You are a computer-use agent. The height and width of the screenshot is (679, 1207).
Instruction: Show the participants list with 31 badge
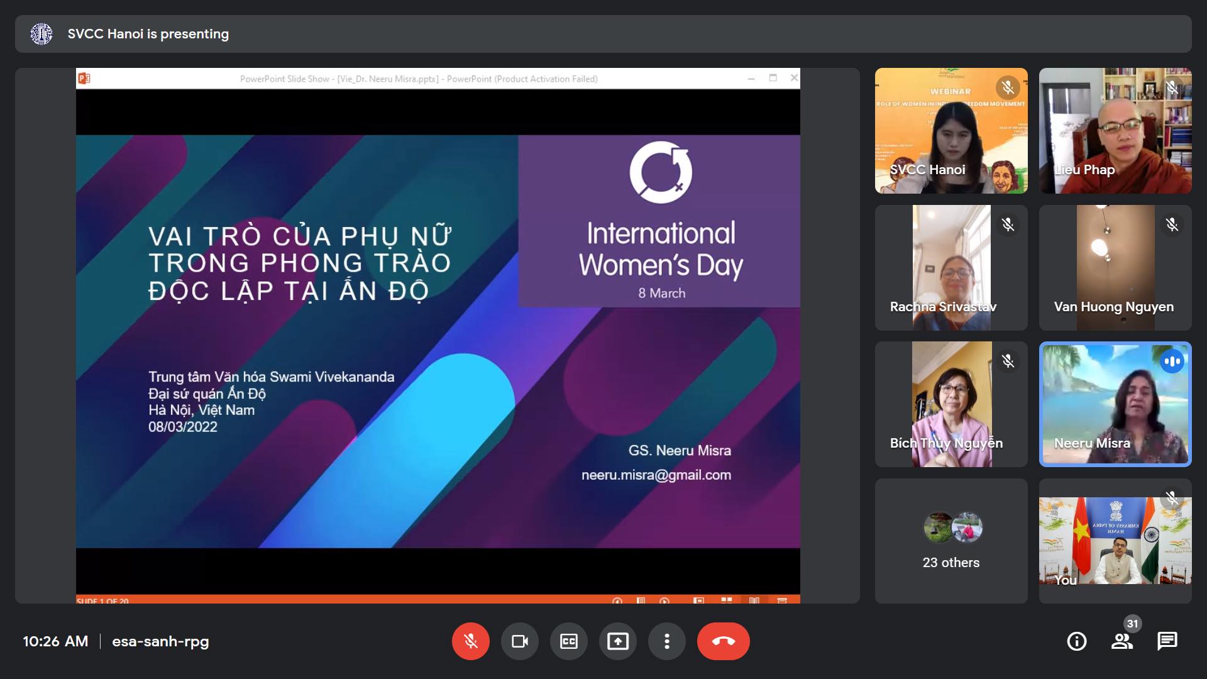pyautogui.click(x=1122, y=641)
